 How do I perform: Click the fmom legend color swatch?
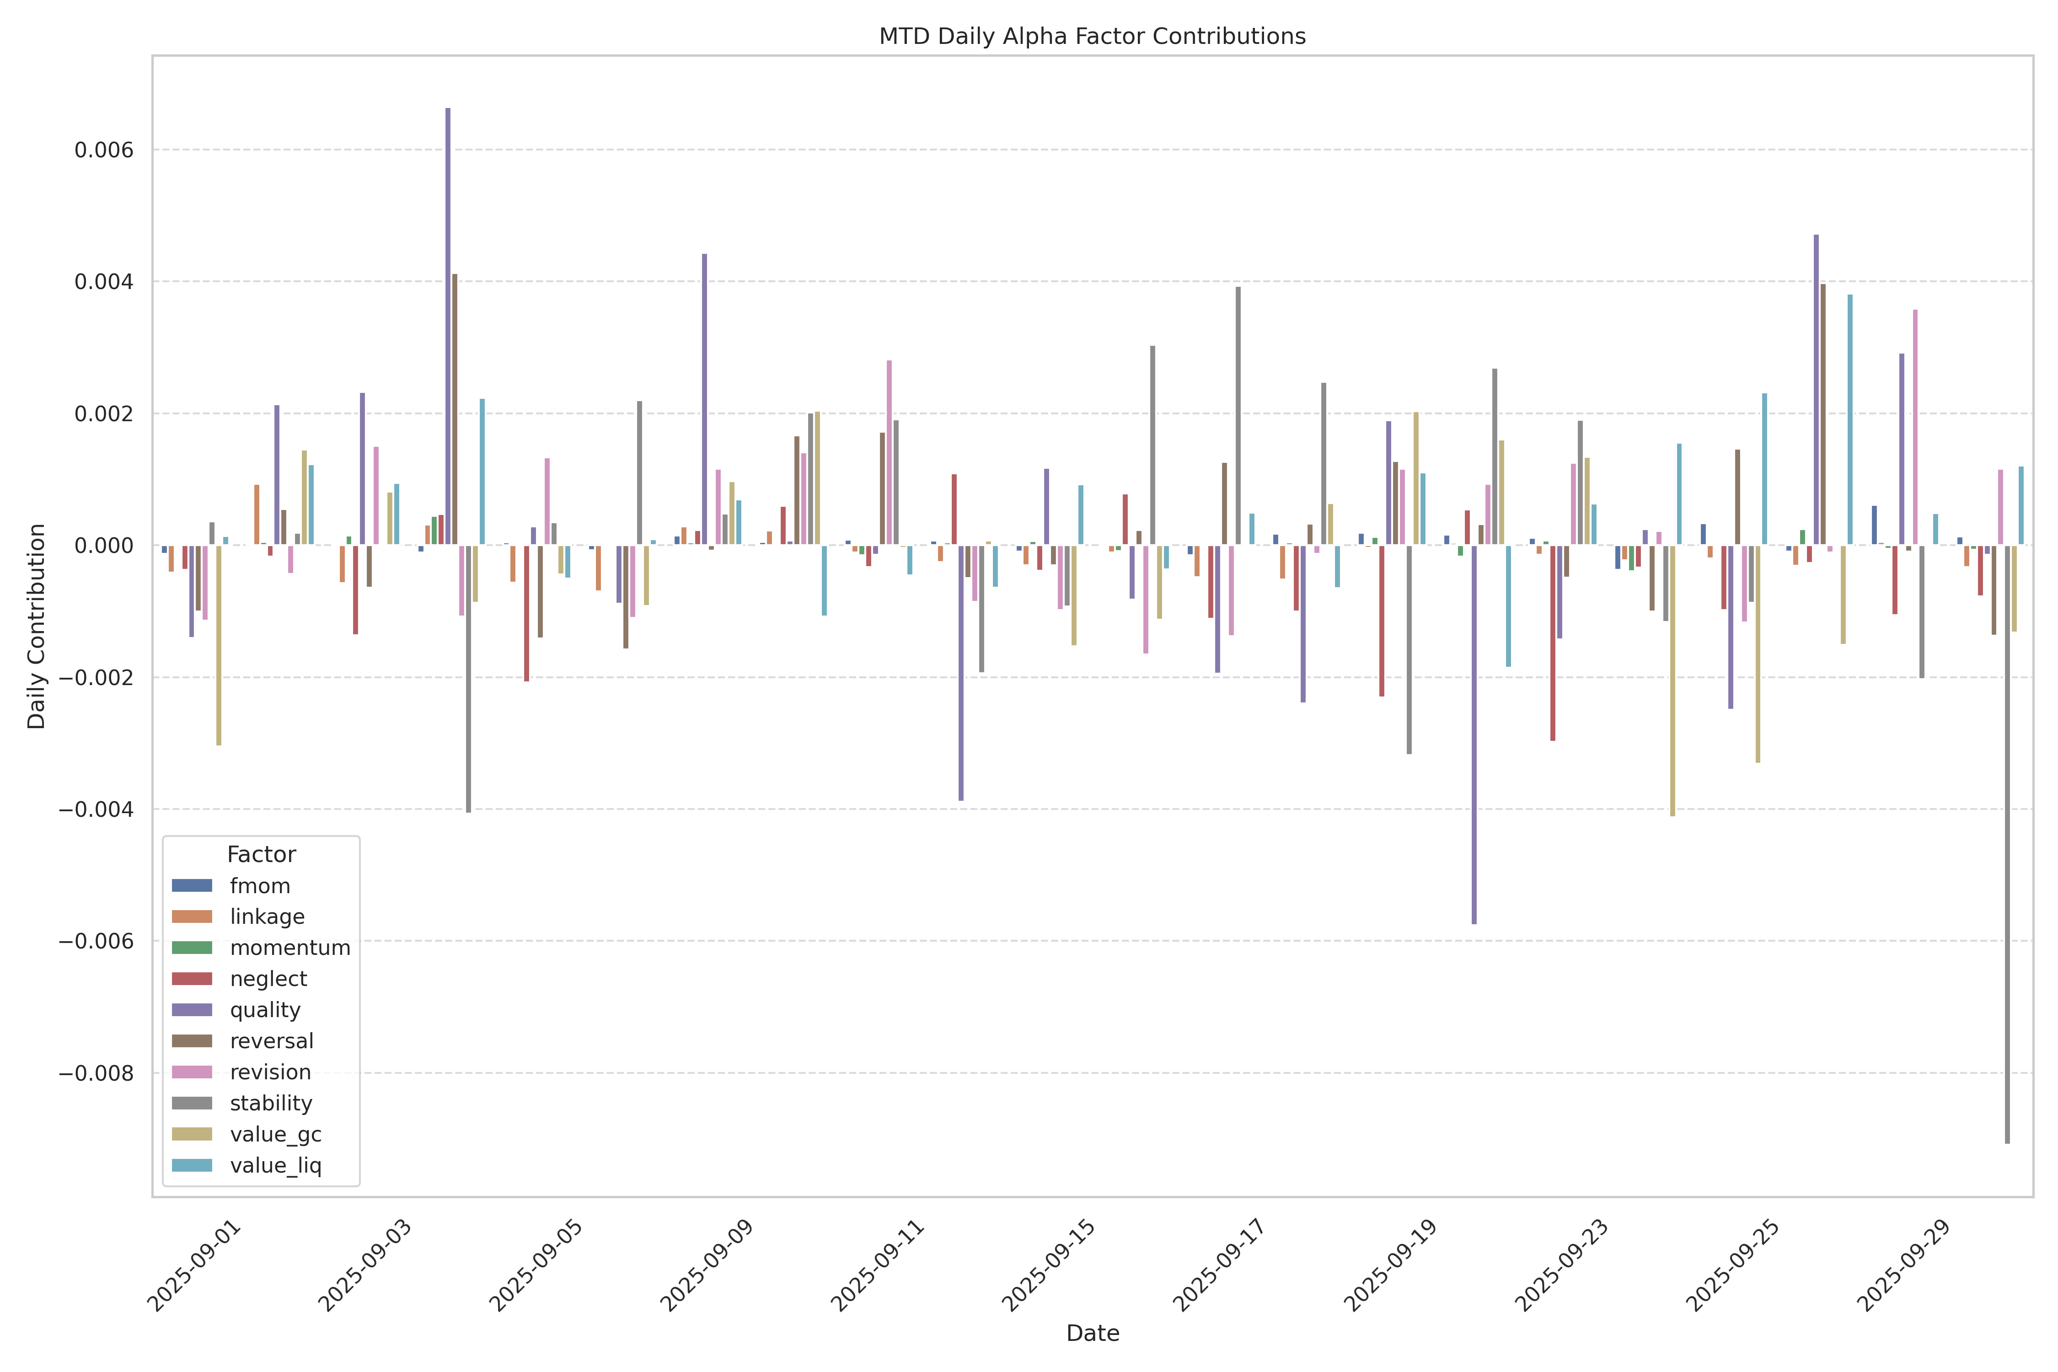click(x=192, y=885)
